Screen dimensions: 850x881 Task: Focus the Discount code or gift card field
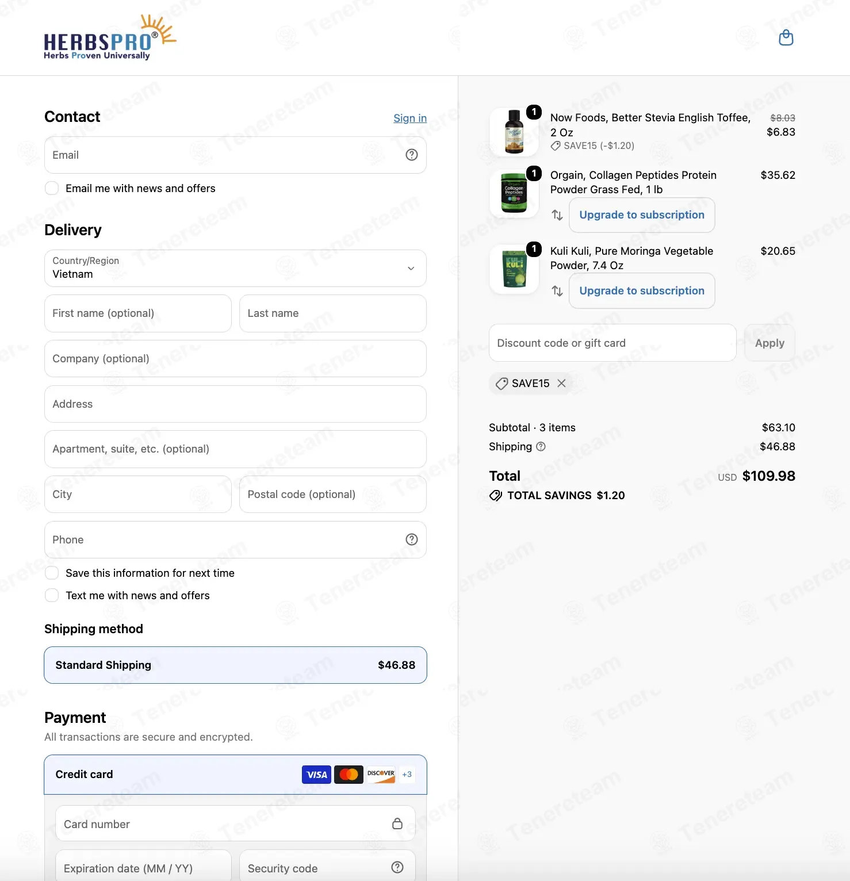(612, 343)
